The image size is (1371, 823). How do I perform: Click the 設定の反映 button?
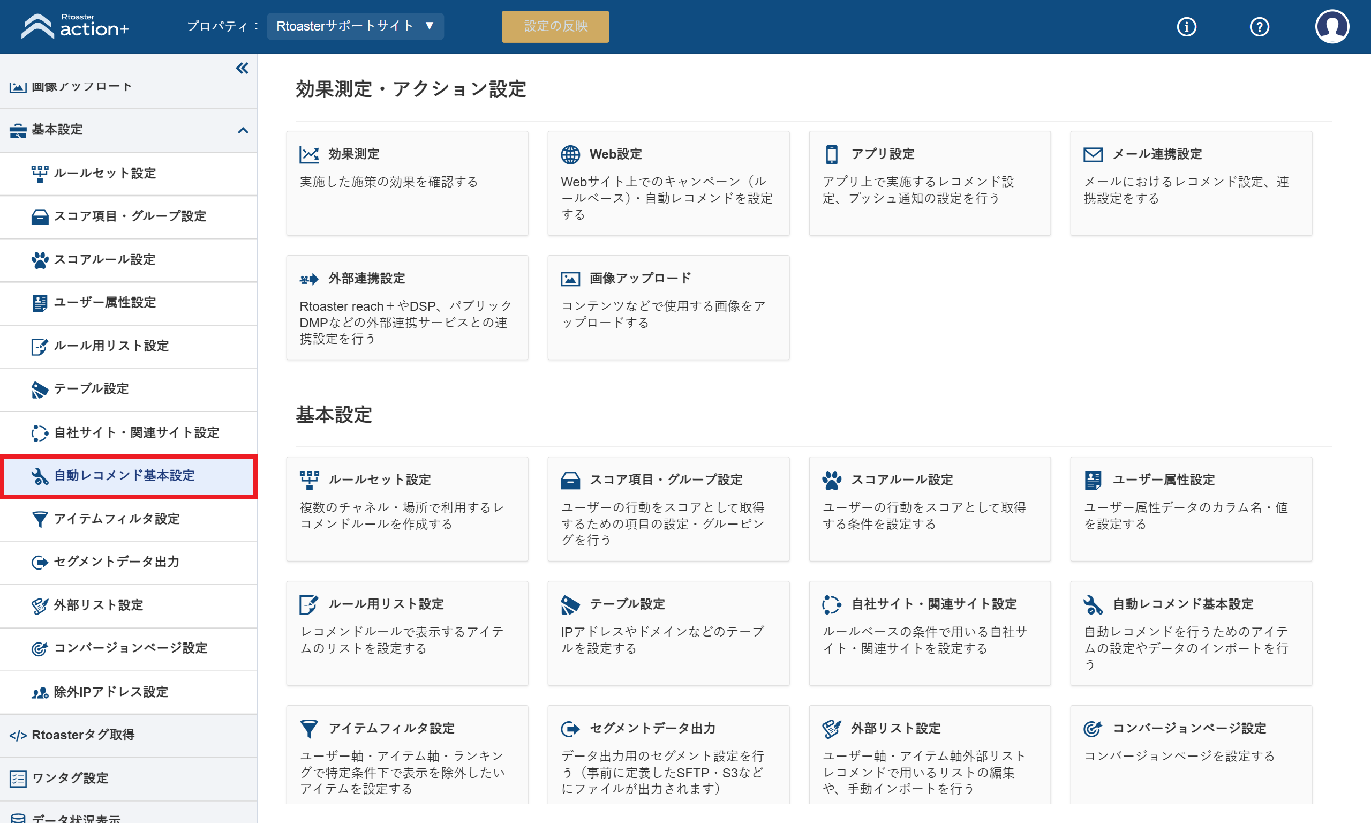pos(555,26)
